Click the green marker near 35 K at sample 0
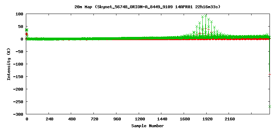The height and width of the screenshot is (129, 276). [x=27, y=30]
